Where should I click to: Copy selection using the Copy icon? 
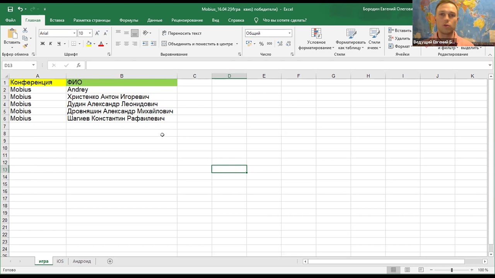point(25,38)
